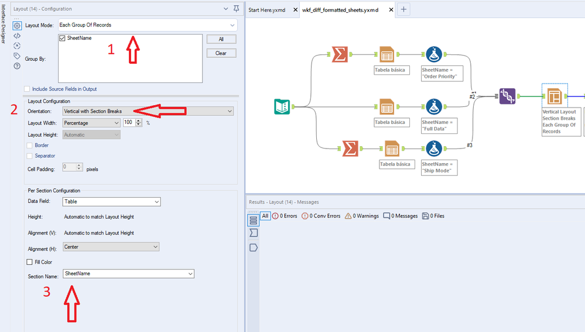Enable Include Source Fields in Output

tap(27, 89)
